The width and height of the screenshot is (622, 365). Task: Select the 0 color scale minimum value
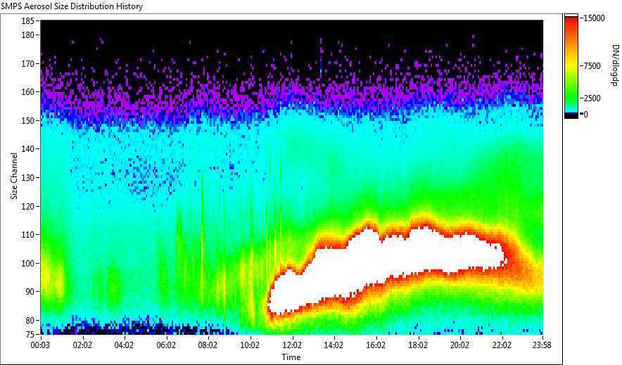tap(585, 115)
